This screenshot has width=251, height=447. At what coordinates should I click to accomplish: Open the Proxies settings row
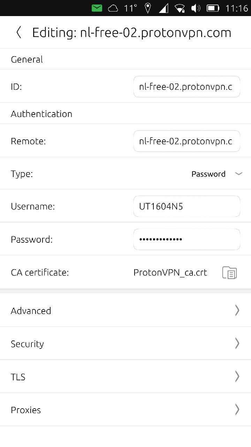[125, 410]
